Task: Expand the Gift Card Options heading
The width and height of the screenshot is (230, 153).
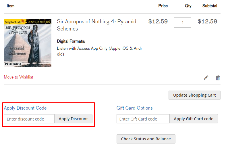Action: click(135, 108)
